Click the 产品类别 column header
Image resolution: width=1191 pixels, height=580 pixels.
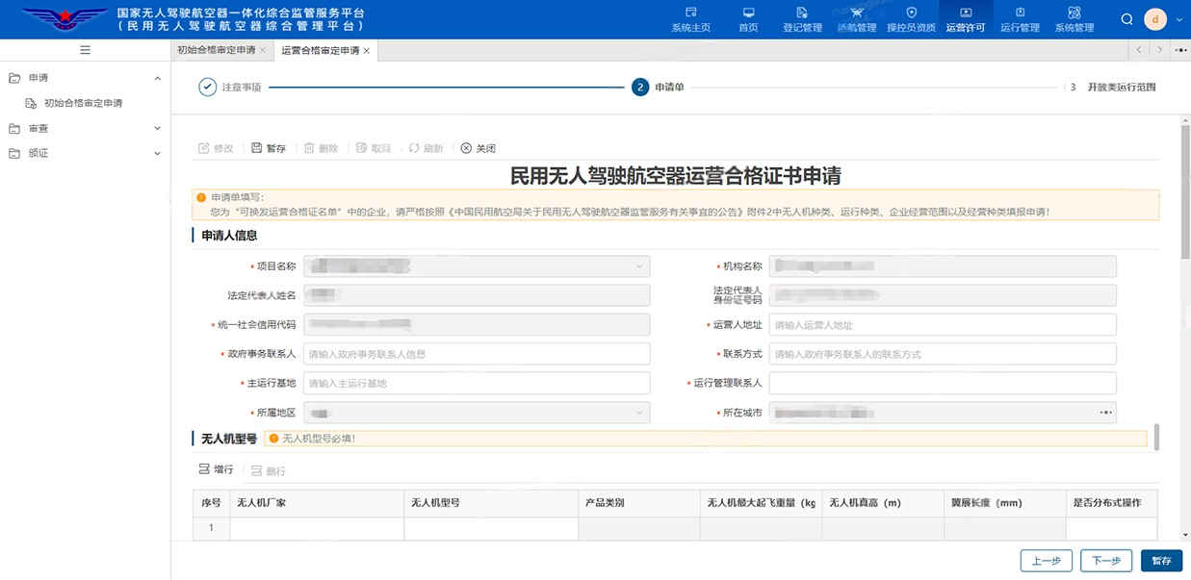[x=638, y=503]
